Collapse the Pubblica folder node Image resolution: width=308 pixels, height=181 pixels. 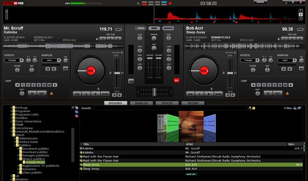click(x=15, y=145)
